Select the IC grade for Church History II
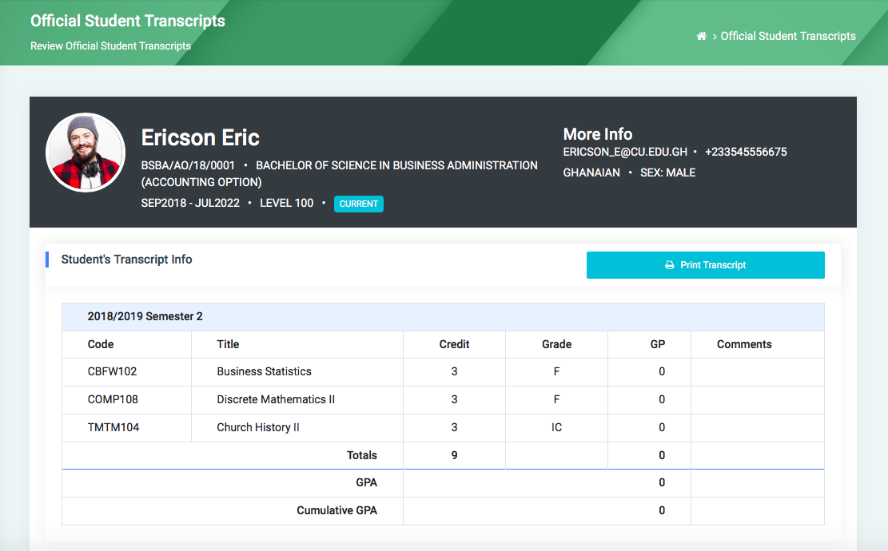This screenshot has height=551, width=888. pos(556,427)
